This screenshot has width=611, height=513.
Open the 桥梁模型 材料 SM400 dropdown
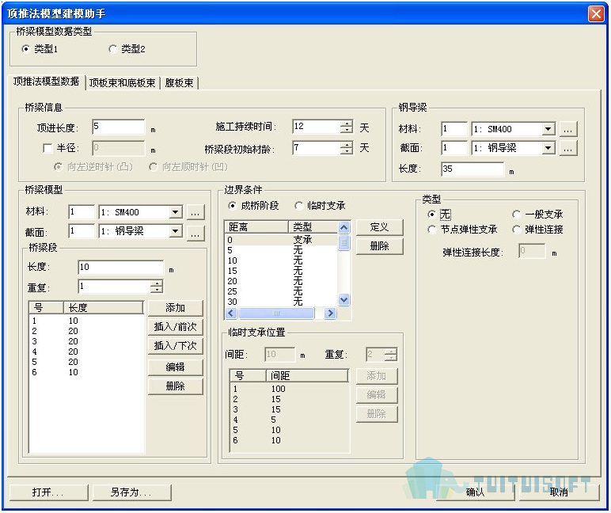176,212
